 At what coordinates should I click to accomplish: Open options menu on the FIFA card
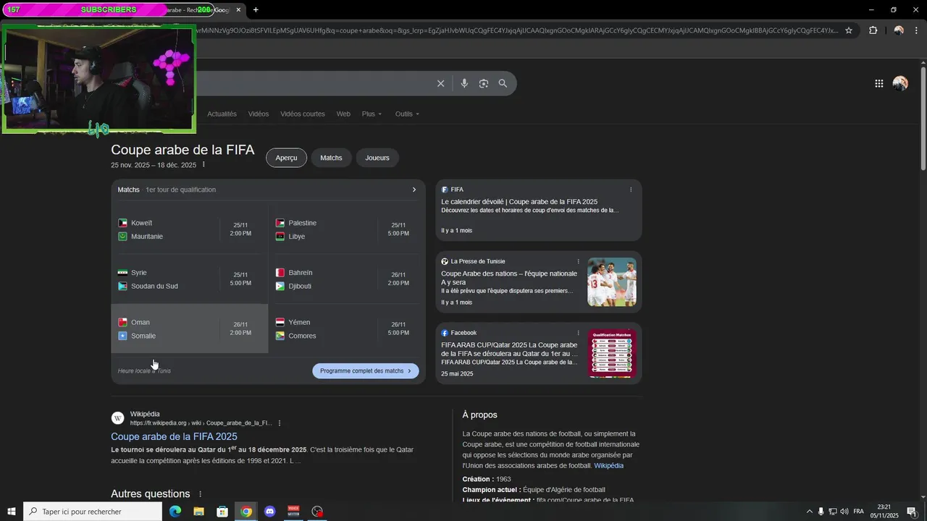631,190
